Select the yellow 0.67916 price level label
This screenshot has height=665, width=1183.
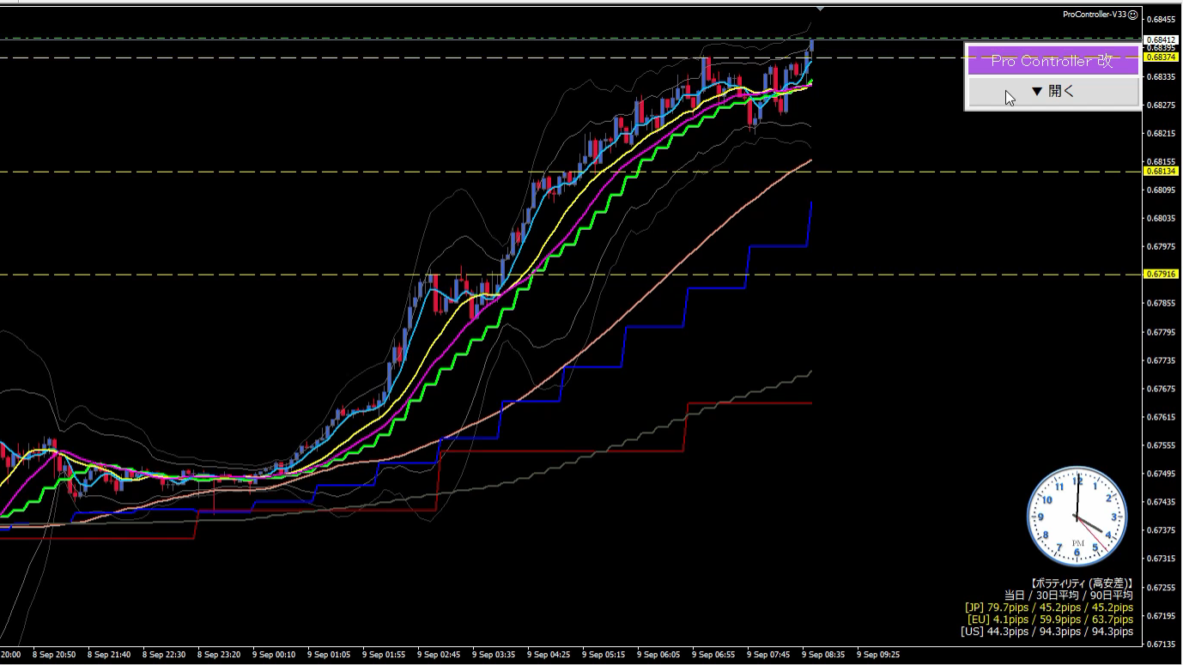1161,274
